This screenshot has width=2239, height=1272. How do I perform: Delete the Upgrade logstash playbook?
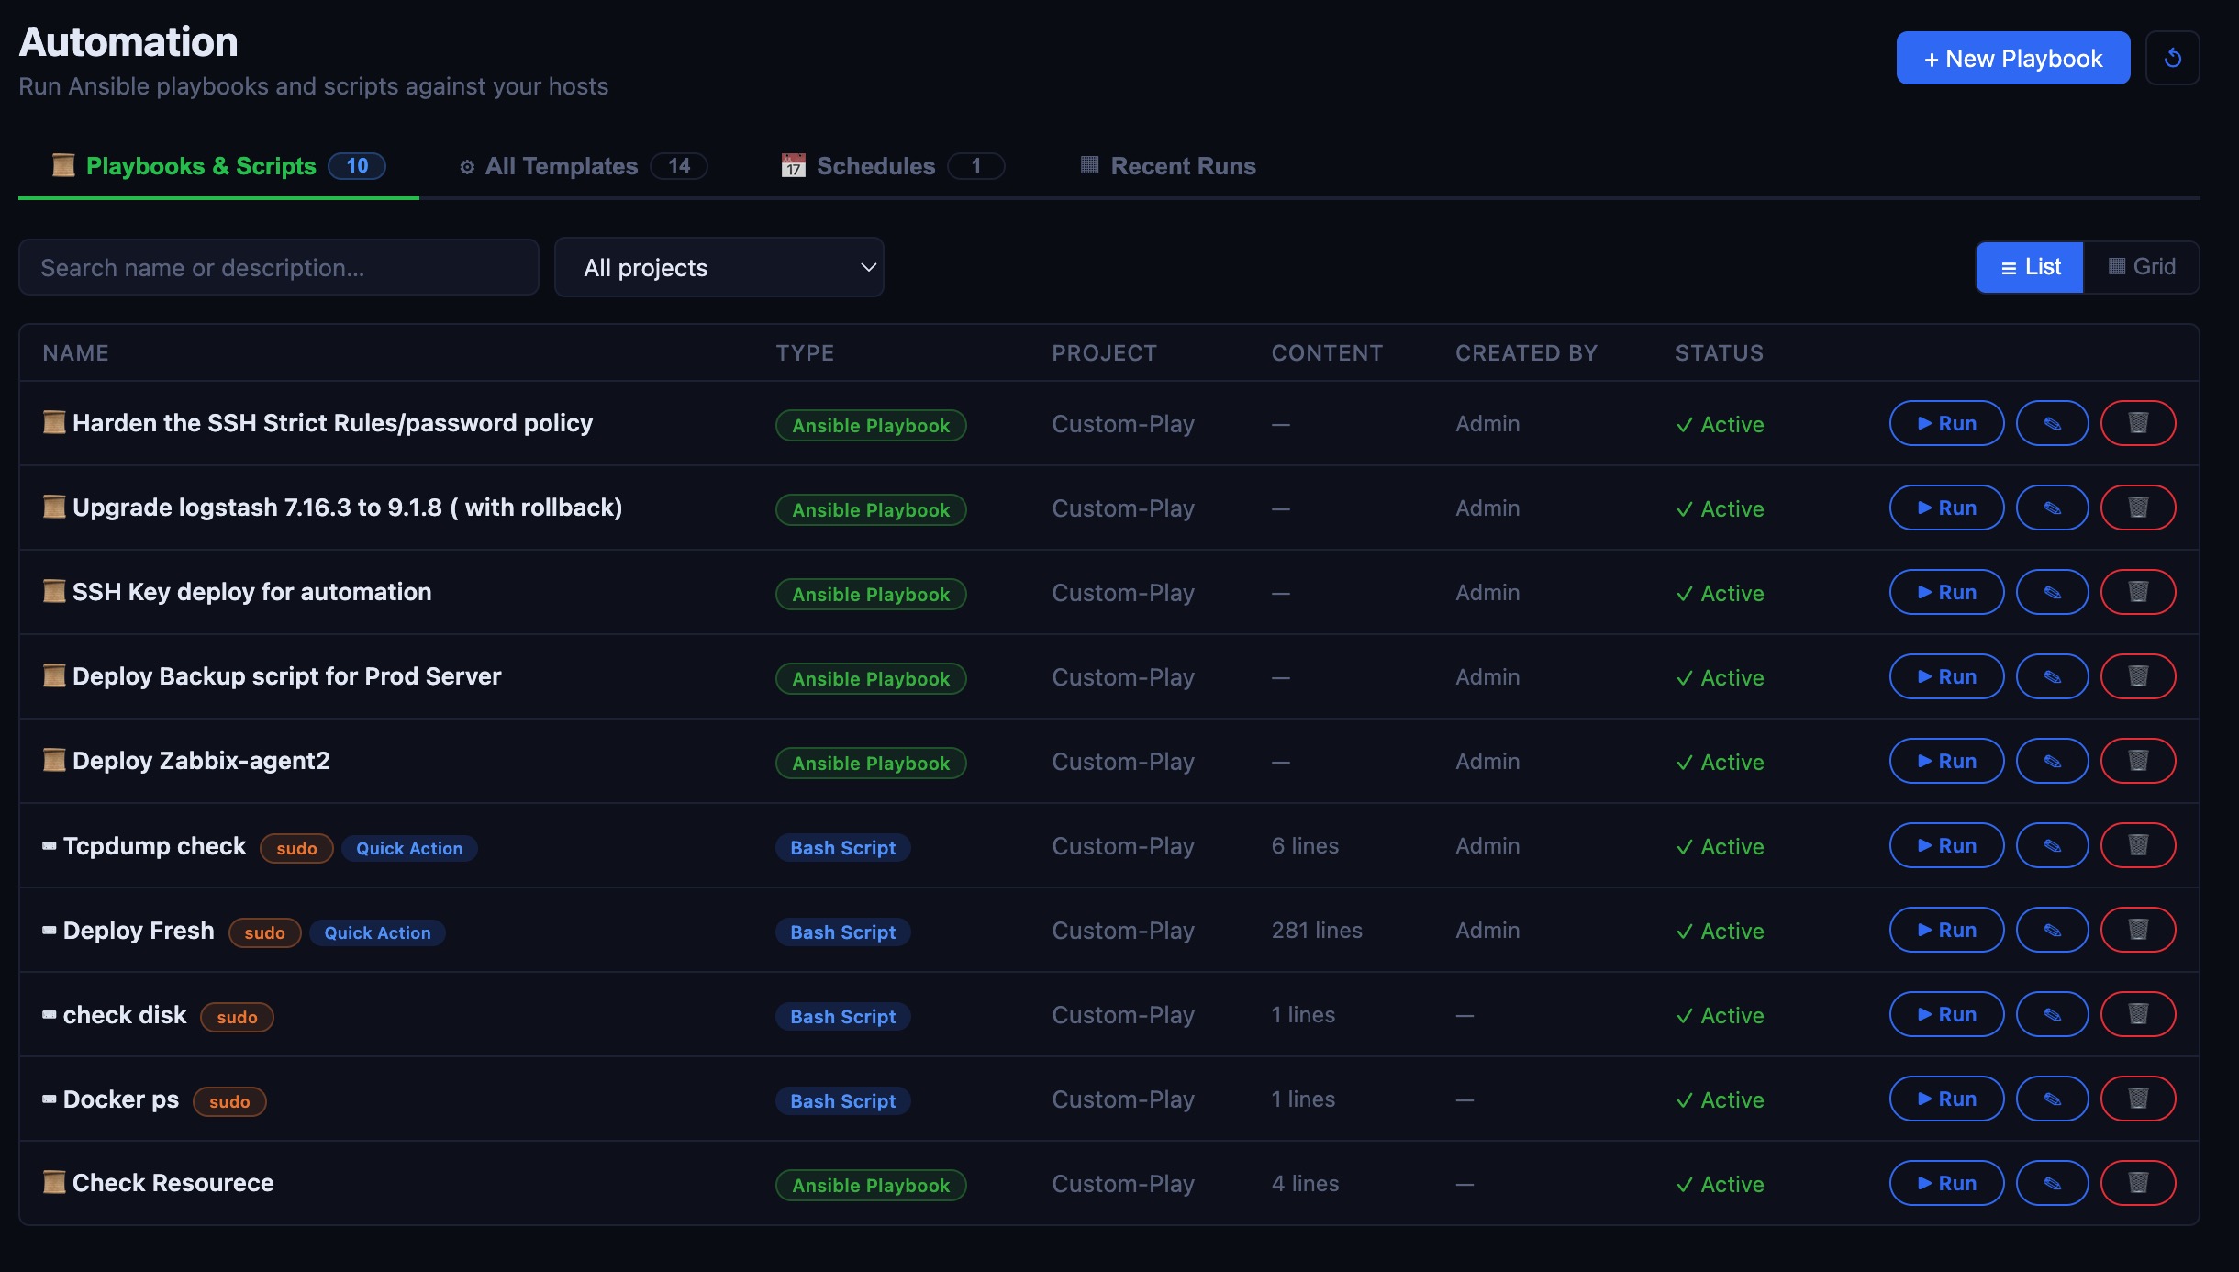(x=2138, y=508)
